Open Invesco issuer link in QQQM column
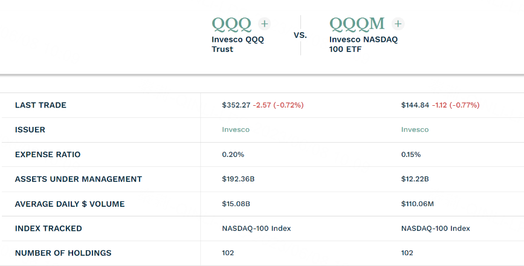Screen dimensions: 524x266 pyautogui.click(x=415, y=130)
